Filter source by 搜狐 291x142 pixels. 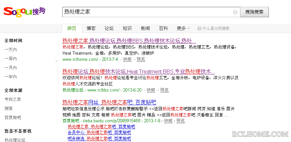[x=8, y=108]
